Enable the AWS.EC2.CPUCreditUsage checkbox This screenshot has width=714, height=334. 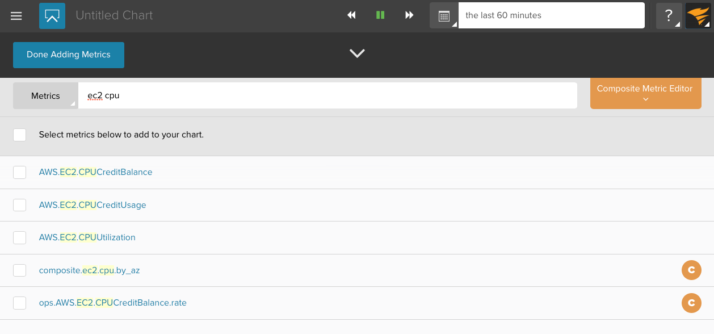tap(20, 205)
